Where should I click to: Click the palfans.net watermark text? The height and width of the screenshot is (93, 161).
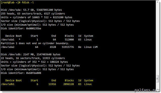(147, 90)
